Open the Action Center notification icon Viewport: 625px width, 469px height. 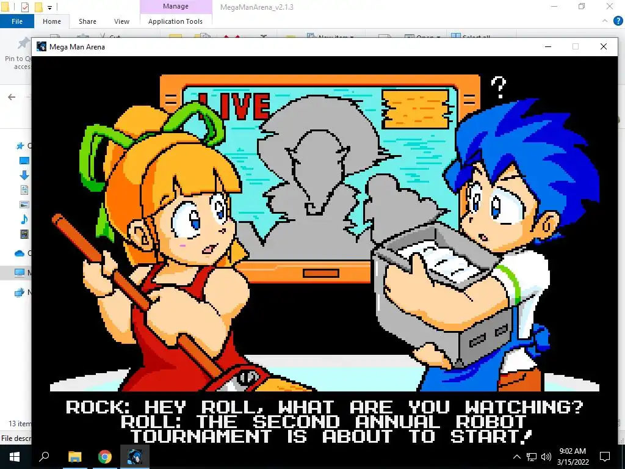[605, 457]
